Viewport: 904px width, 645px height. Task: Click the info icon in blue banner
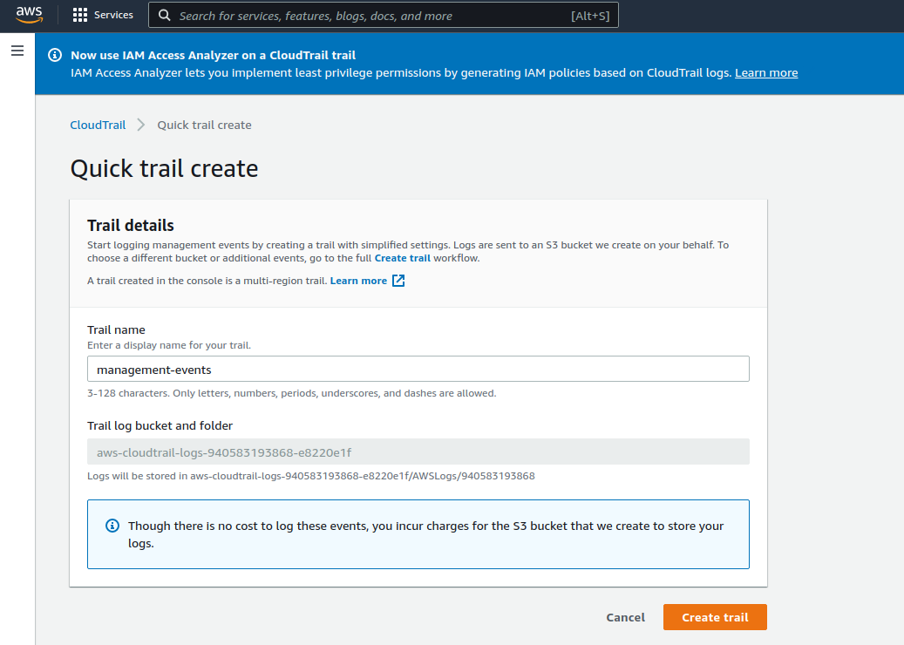click(55, 55)
